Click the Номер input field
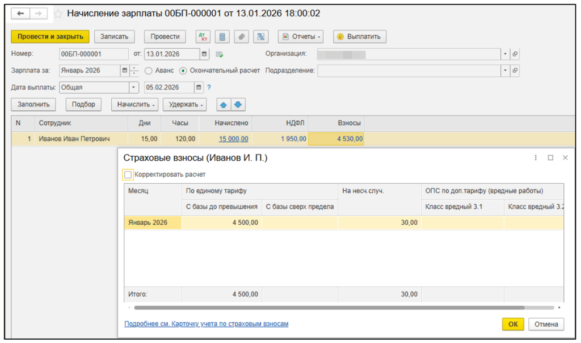This screenshot has width=581, height=343. point(94,54)
